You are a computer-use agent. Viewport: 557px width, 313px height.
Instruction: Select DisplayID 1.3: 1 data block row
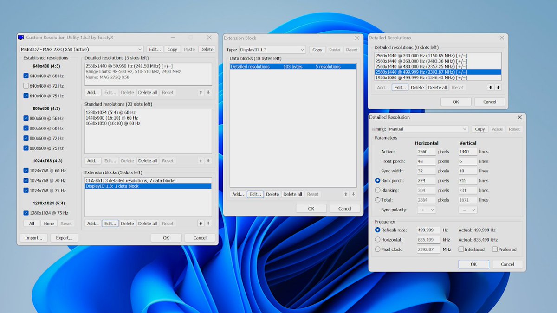point(148,186)
